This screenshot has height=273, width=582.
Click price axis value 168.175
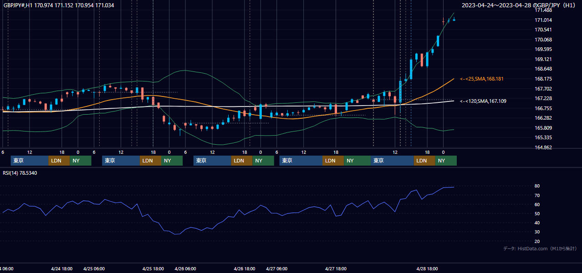tap(543, 79)
